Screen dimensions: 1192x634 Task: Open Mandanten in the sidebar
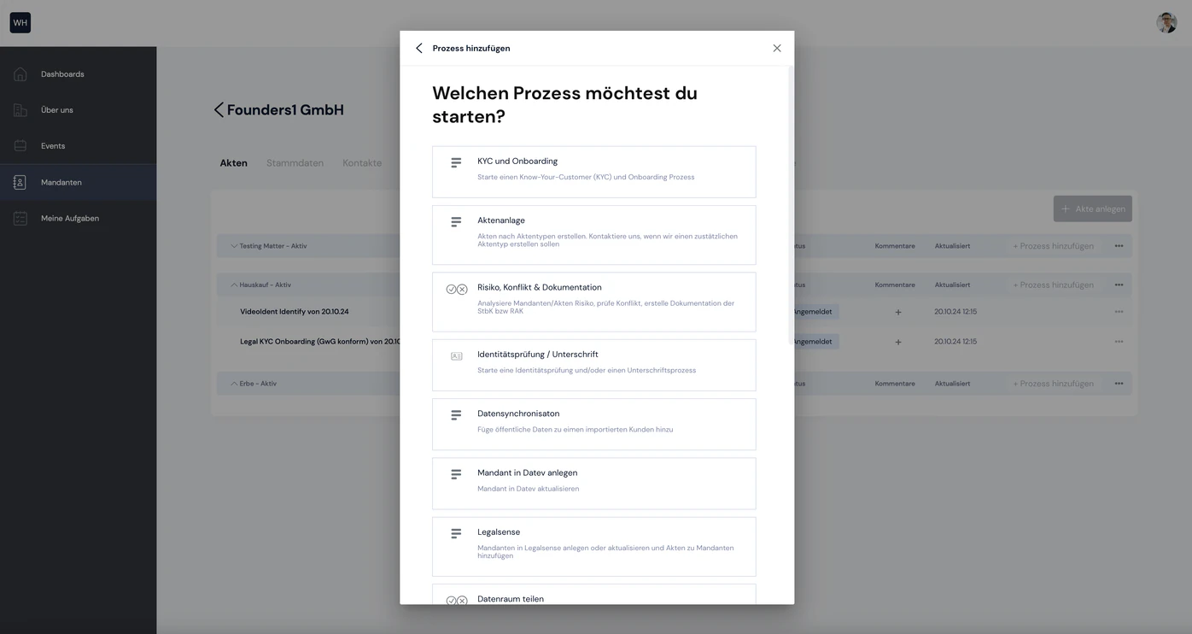[78, 182]
